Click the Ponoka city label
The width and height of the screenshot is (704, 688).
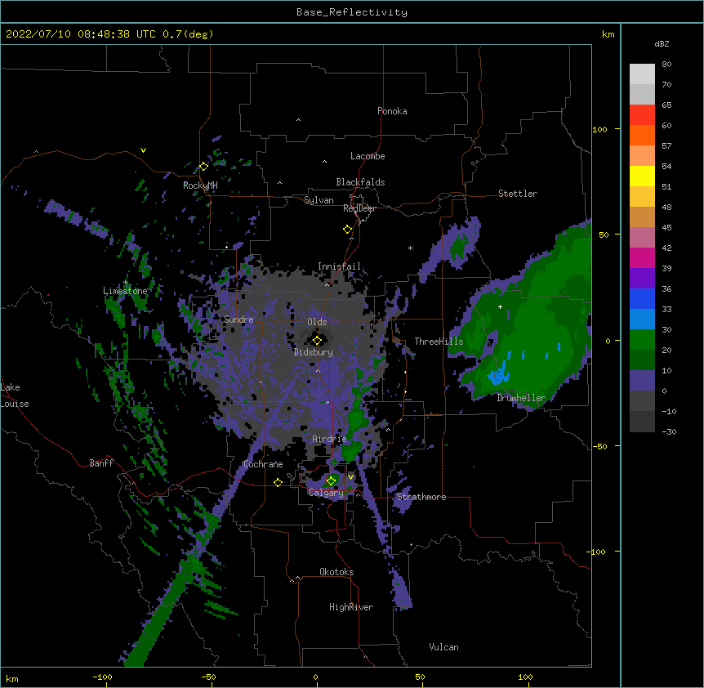coord(392,111)
